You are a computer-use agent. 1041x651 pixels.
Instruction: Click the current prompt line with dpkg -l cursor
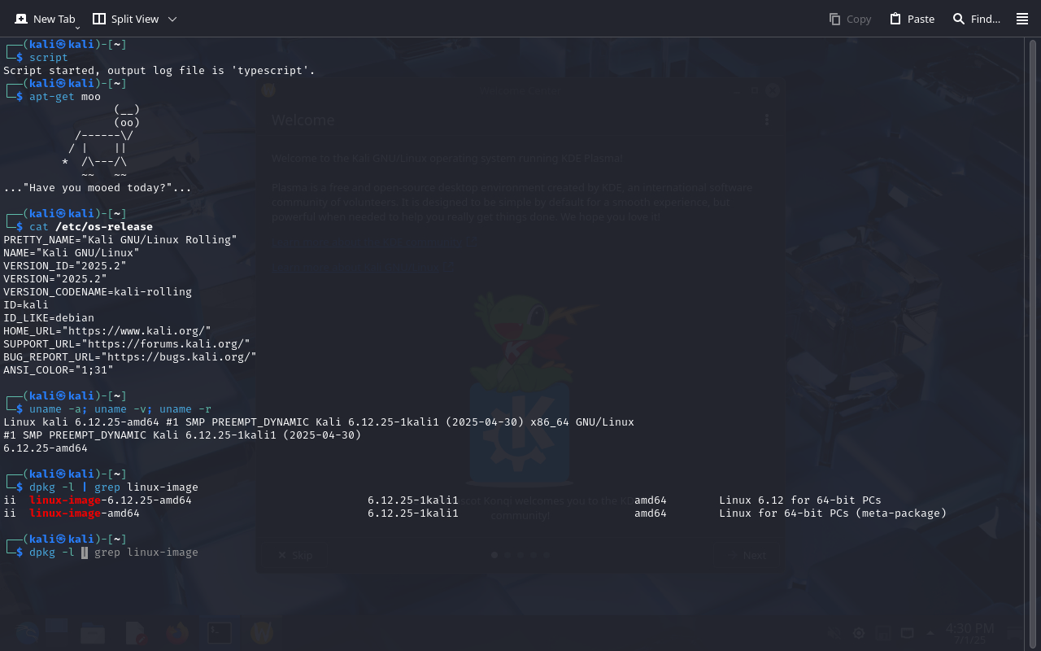(x=101, y=553)
